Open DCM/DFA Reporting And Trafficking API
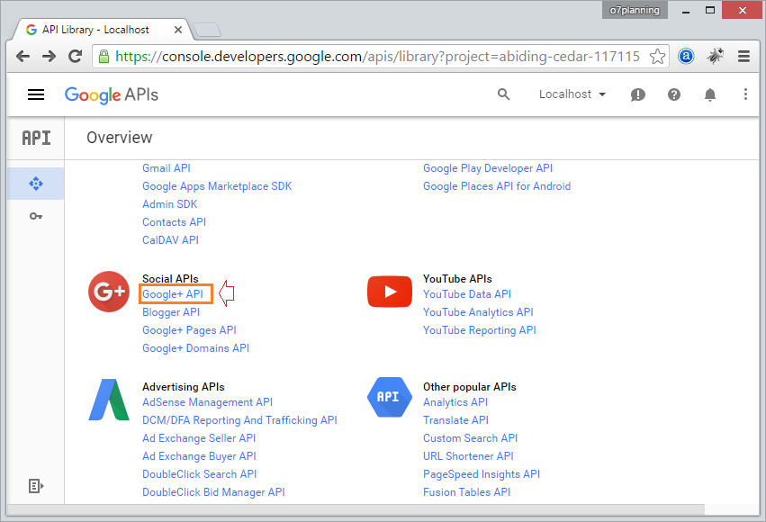 (x=239, y=420)
